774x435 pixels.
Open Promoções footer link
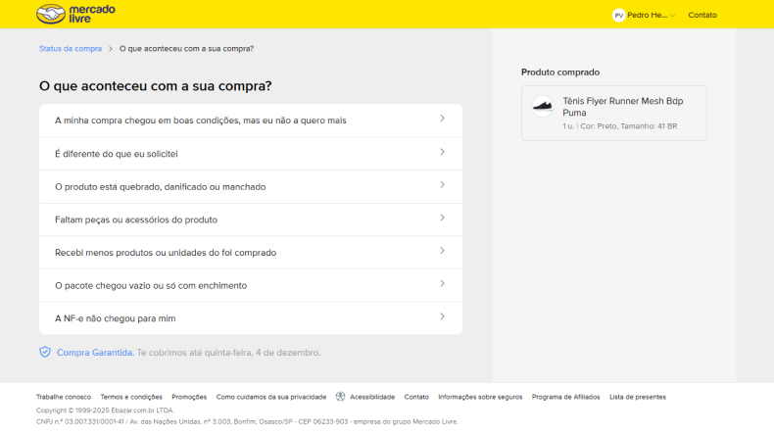click(189, 397)
